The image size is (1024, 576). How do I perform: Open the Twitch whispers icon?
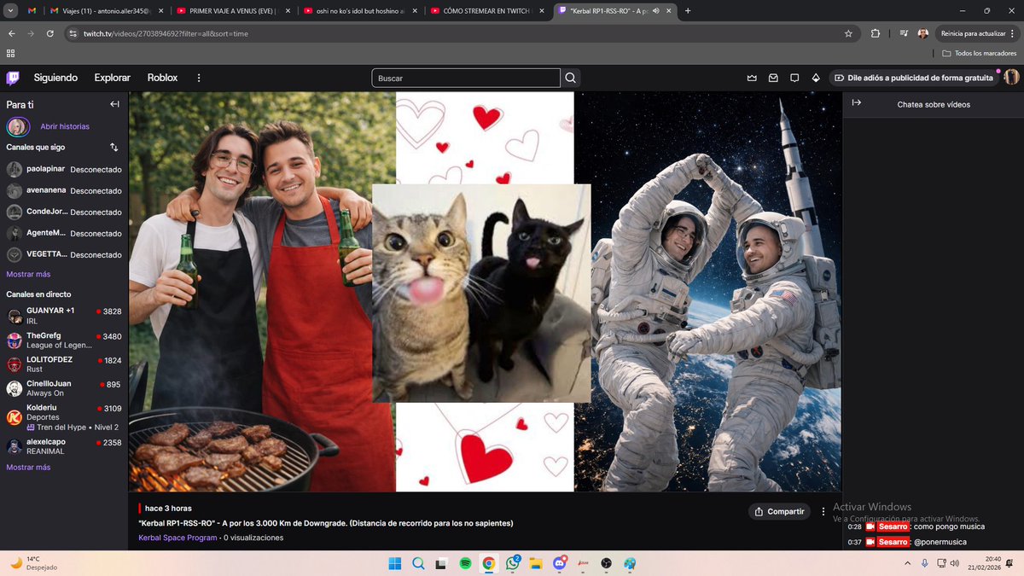click(x=794, y=78)
